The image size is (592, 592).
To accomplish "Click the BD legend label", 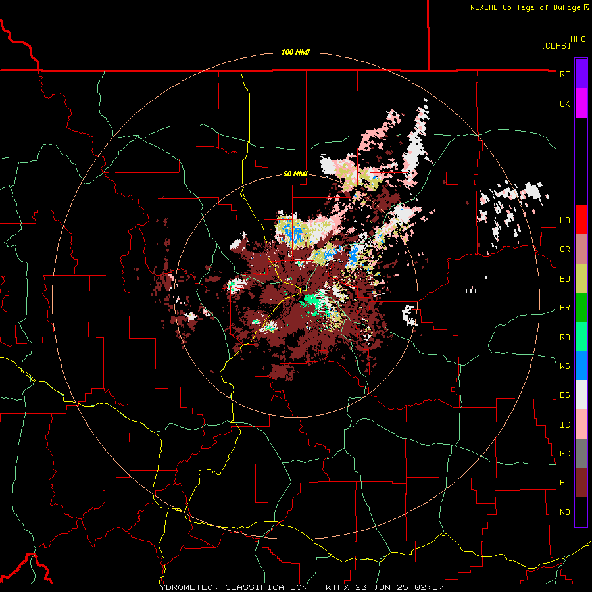I will point(564,279).
